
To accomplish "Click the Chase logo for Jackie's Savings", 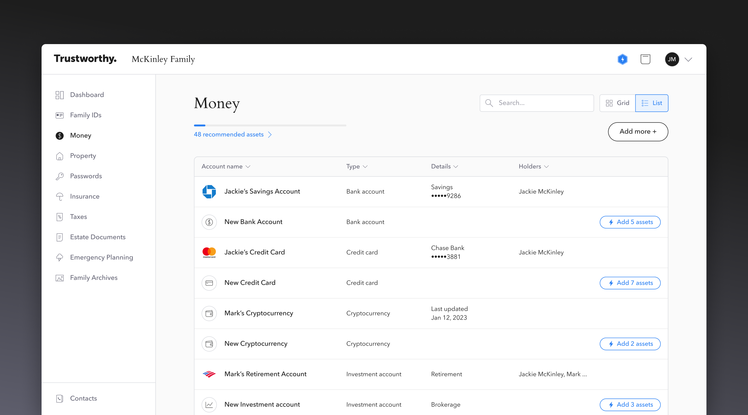I will [209, 191].
